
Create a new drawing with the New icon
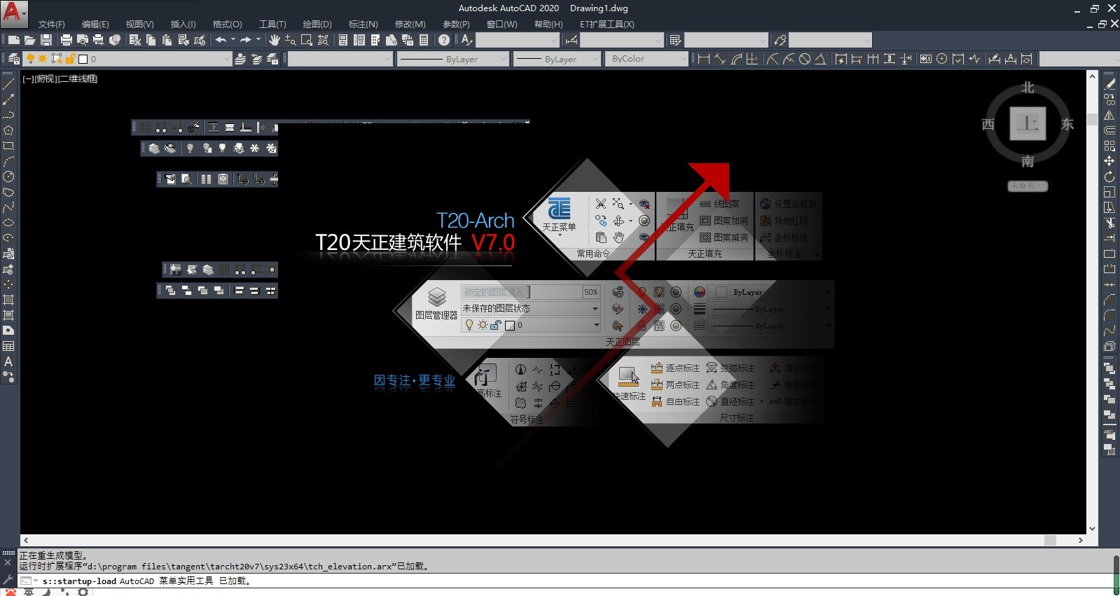pos(13,41)
